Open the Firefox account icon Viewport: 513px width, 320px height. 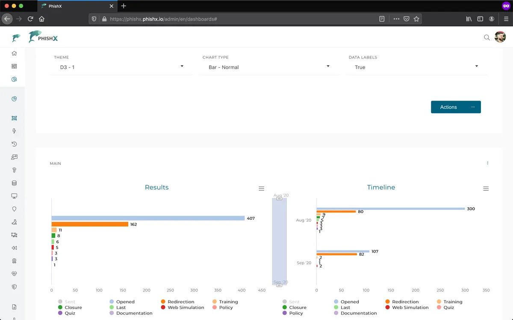(492, 19)
